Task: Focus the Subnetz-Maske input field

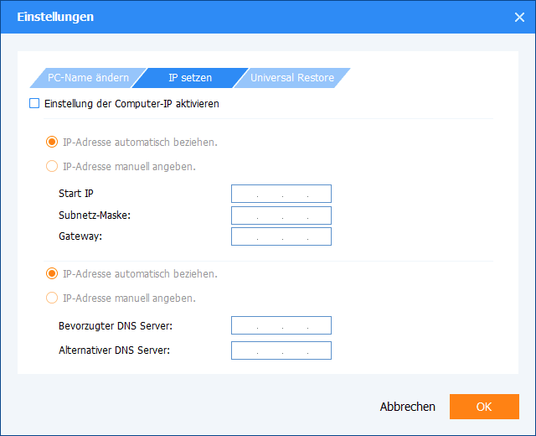Action: coord(281,215)
